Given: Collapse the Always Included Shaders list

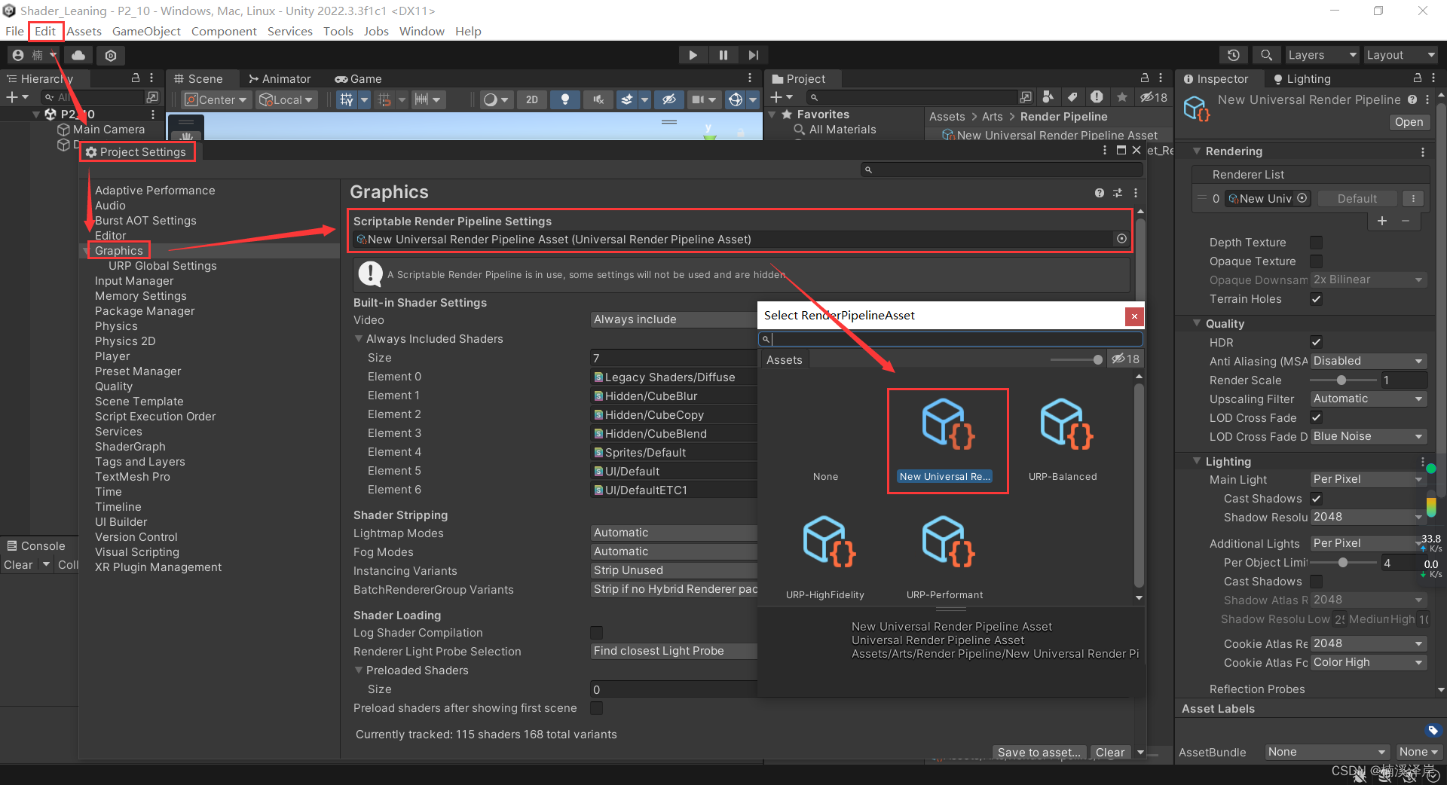Looking at the screenshot, I should (359, 339).
